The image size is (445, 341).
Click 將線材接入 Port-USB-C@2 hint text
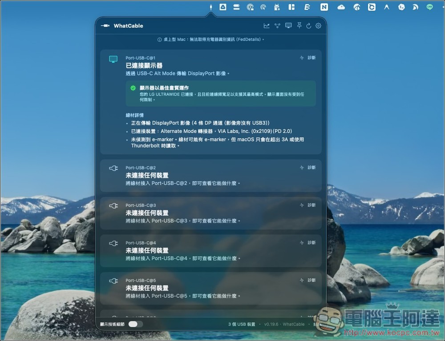click(x=183, y=184)
